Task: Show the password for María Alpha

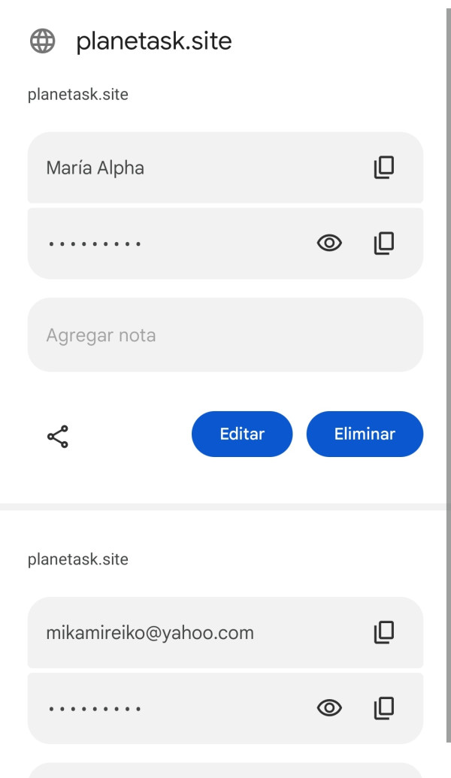Action: [329, 243]
